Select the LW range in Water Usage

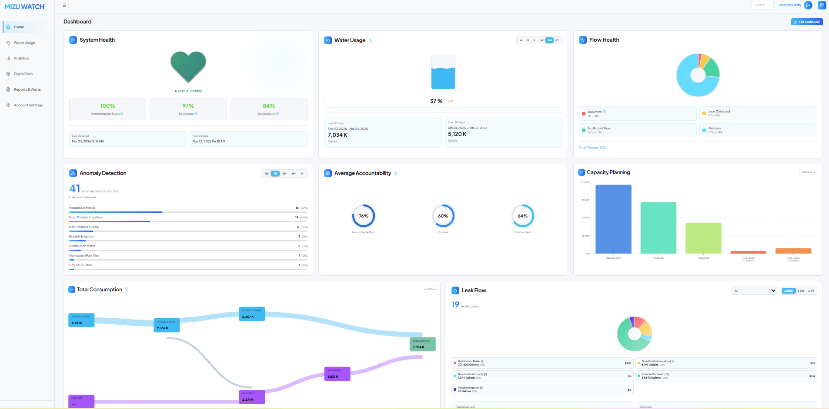(542, 40)
